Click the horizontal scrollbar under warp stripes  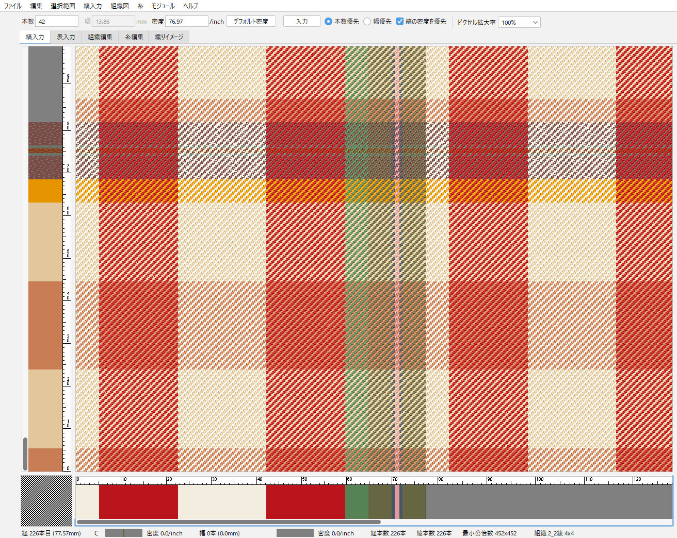(x=229, y=522)
